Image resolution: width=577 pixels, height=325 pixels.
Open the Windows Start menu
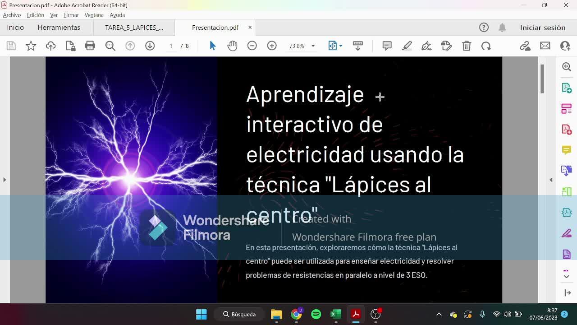pos(201,314)
